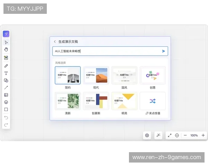Select the frame tool
Image resolution: width=208 pixels, height=166 pixels.
click(6, 109)
